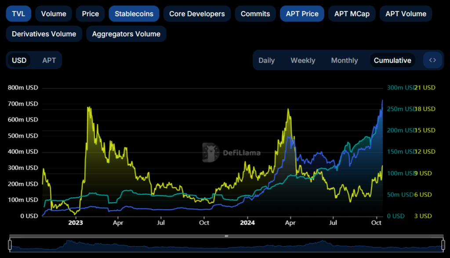The height and width of the screenshot is (258, 450).
Task: Show Core Developers data
Action: pos(197,14)
